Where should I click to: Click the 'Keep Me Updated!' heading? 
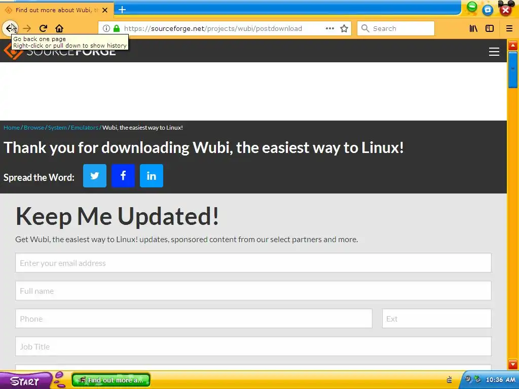(117, 216)
